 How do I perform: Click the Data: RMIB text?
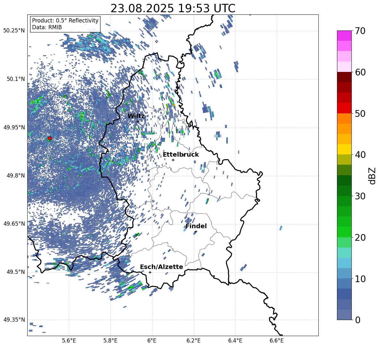tap(47, 27)
